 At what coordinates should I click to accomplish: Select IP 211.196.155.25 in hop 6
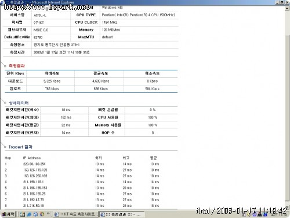pyautogui.click(x=34, y=194)
